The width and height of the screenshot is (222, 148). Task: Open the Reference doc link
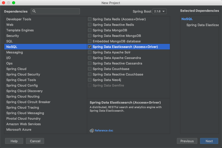(104, 130)
